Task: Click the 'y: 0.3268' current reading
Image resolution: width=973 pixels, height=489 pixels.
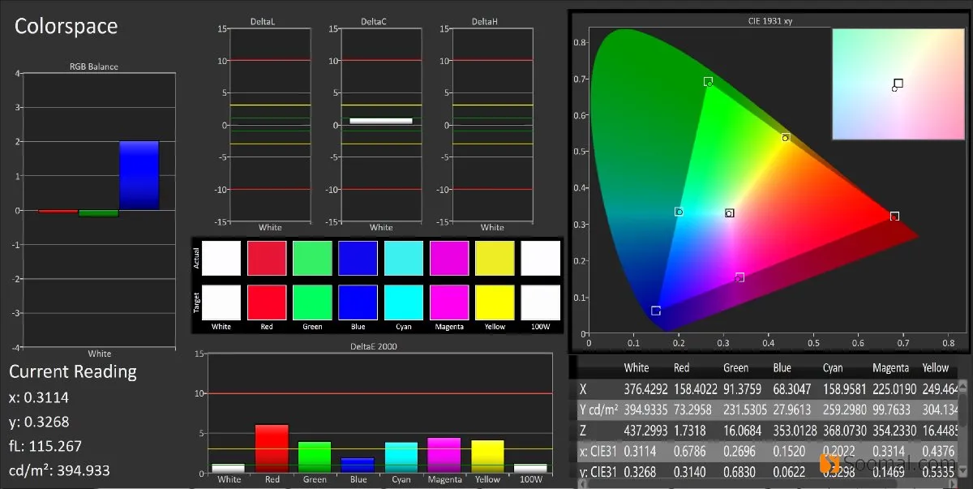Action: click(39, 422)
